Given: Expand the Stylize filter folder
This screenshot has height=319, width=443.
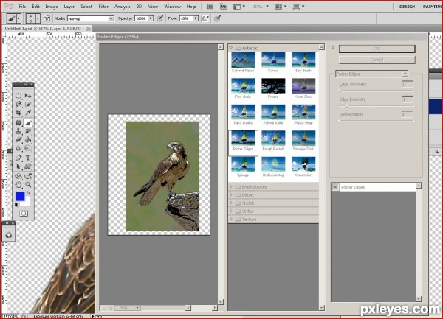Looking at the screenshot, I should tap(231, 211).
